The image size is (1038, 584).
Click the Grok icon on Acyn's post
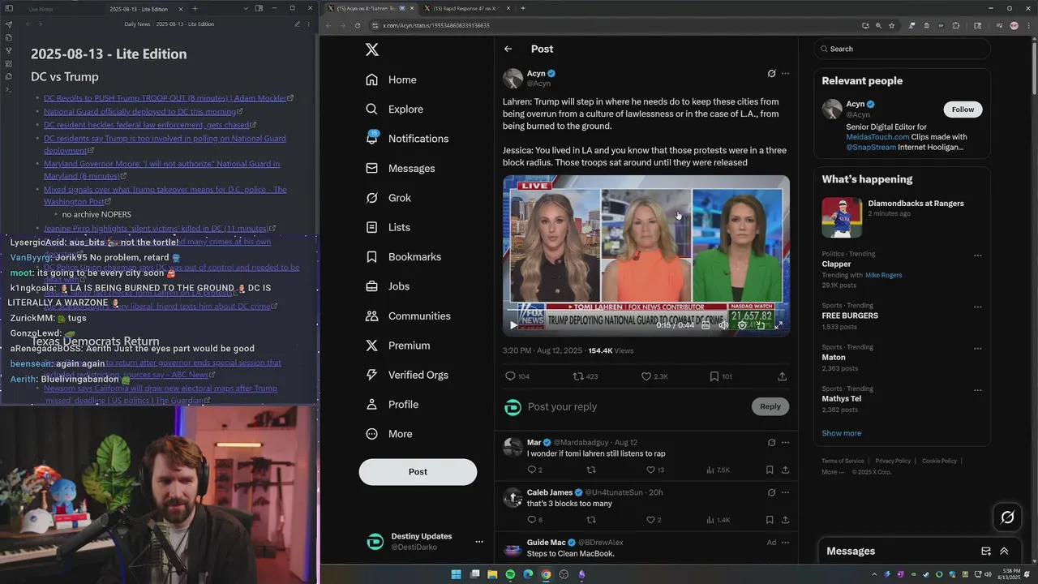[771, 74]
